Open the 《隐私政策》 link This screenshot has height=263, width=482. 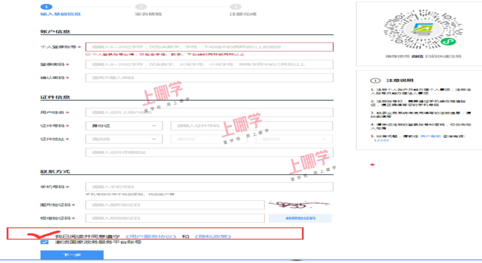pyautogui.click(x=213, y=236)
